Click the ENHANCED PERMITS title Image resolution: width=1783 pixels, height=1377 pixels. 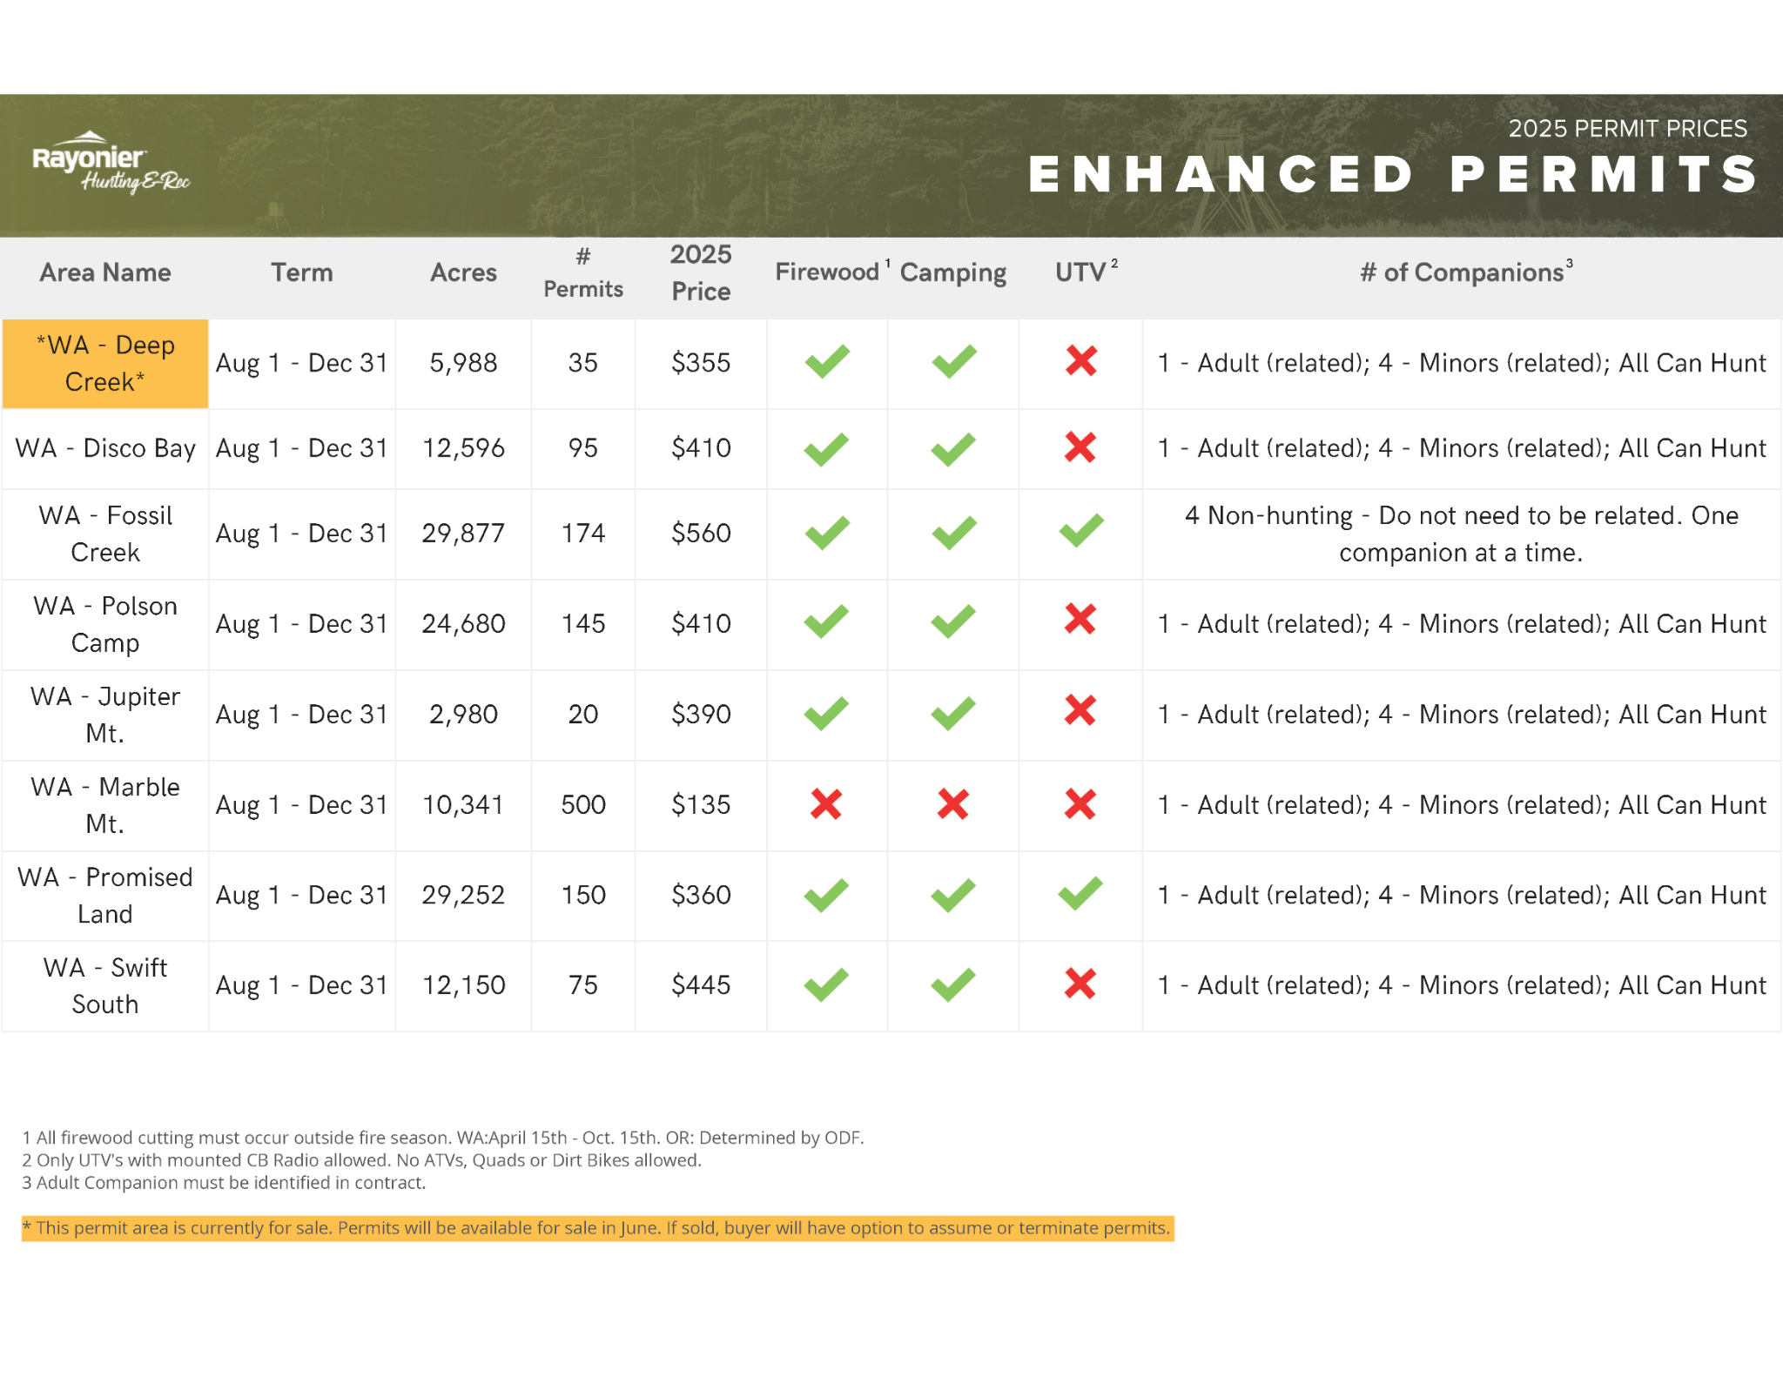[x=1393, y=174]
